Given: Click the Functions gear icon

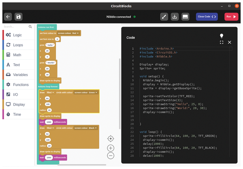Looking at the screenshot, I should (x=8, y=84).
